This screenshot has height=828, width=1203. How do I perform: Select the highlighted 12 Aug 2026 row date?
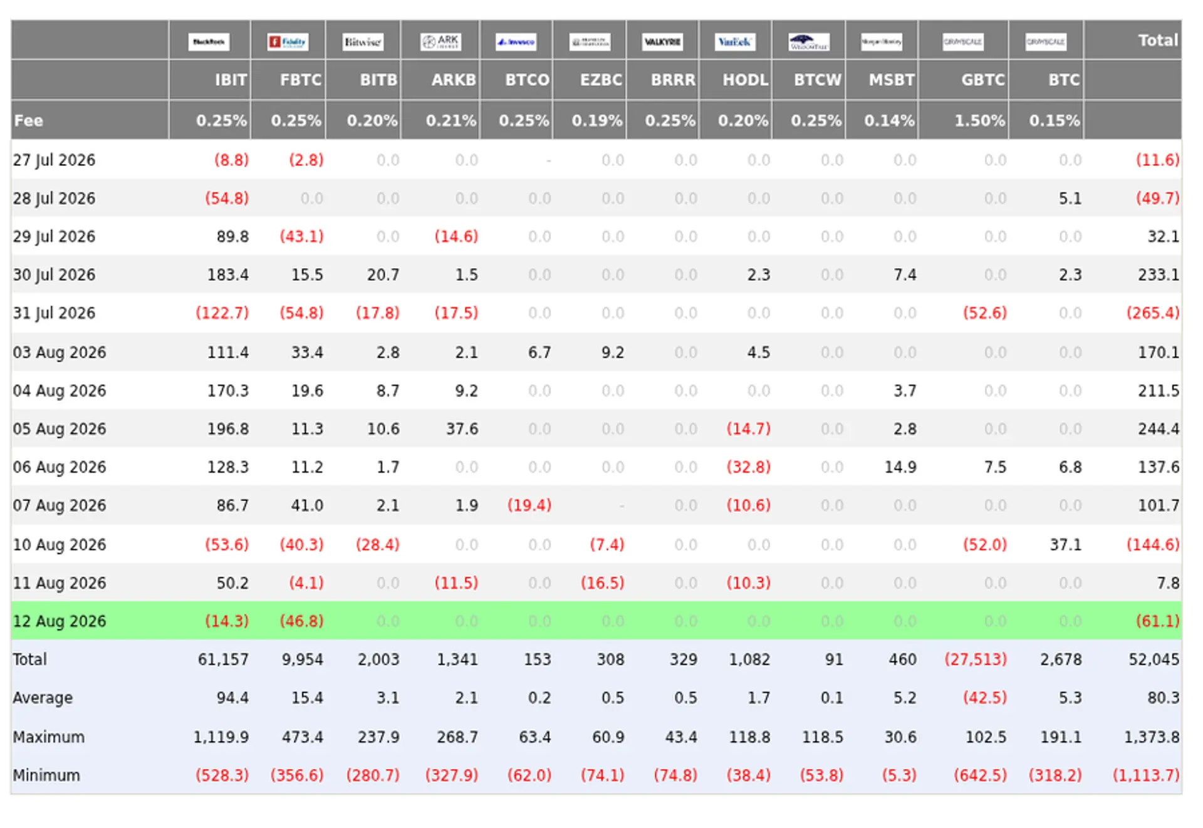pyautogui.click(x=60, y=621)
